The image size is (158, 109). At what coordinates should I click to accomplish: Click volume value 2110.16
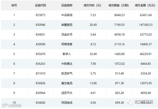[120, 44]
